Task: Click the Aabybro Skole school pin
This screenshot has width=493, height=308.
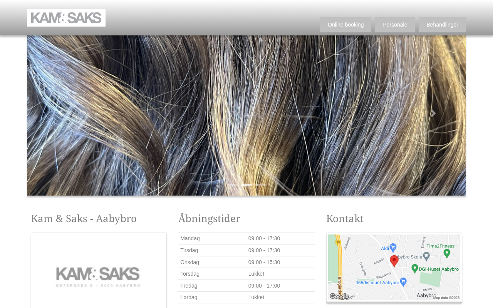Action: coord(426,256)
